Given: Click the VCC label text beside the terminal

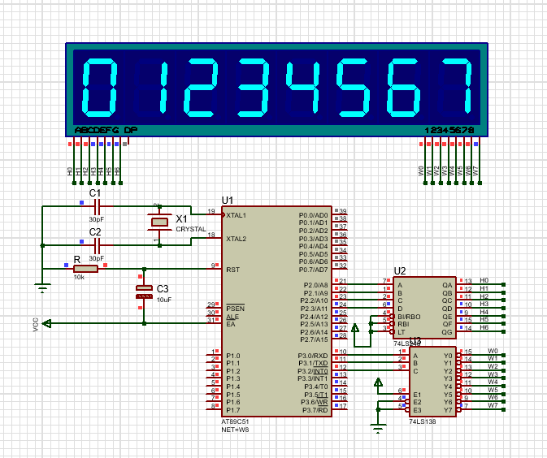Looking at the screenshot, I should (x=35, y=325).
